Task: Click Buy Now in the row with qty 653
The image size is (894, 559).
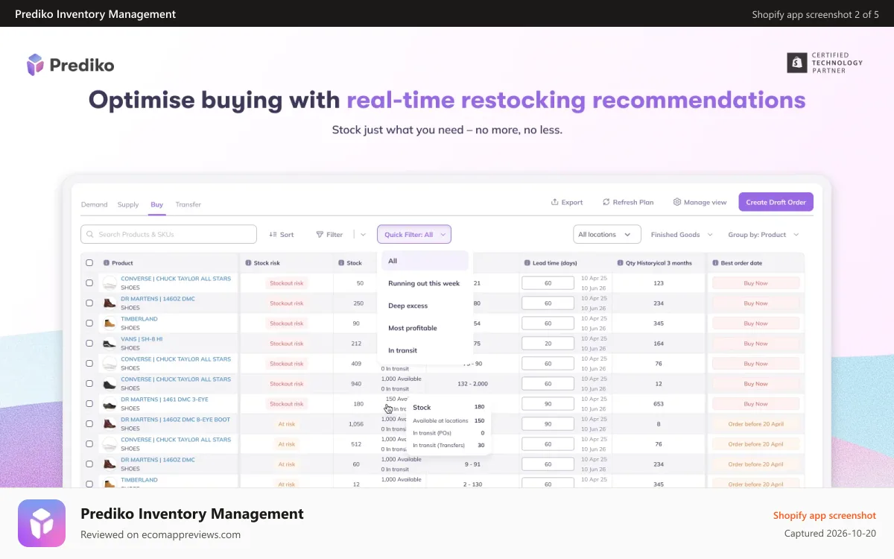Action: point(756,404)
